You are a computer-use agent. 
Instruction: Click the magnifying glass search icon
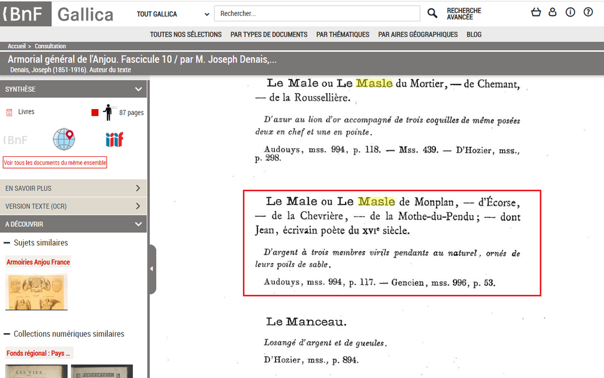click(x=432, y=14)
